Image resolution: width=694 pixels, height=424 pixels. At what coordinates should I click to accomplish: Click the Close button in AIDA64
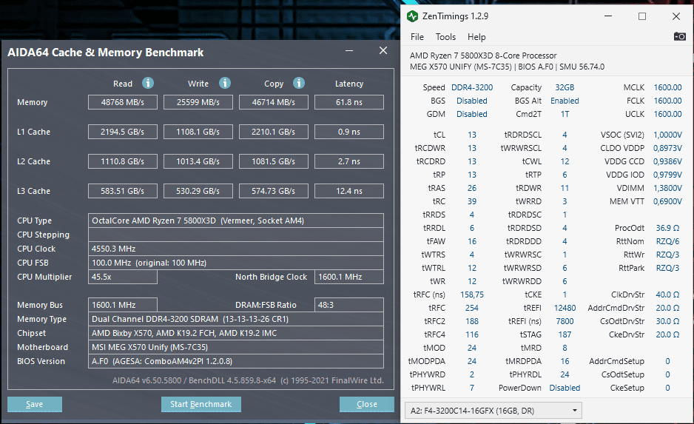click(x=366, y=404)
